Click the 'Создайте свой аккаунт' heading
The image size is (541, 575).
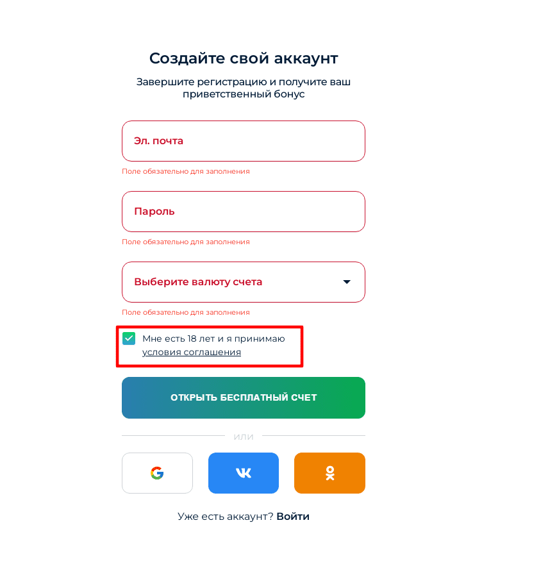coord(244,58)
